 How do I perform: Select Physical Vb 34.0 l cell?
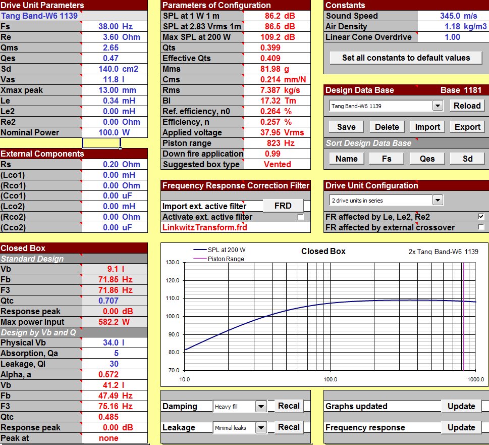tap(115, 342)
